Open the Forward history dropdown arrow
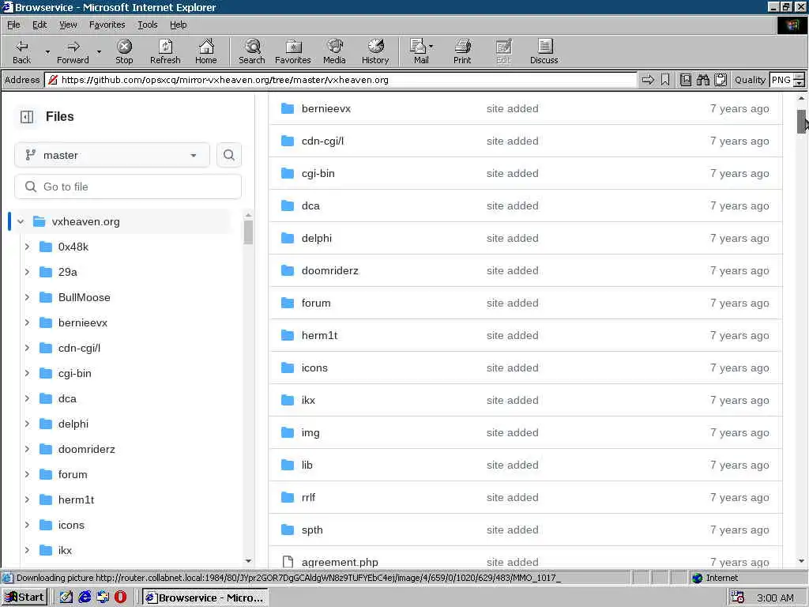This screenshot has width=809, height=607. [x=99, y=51]
